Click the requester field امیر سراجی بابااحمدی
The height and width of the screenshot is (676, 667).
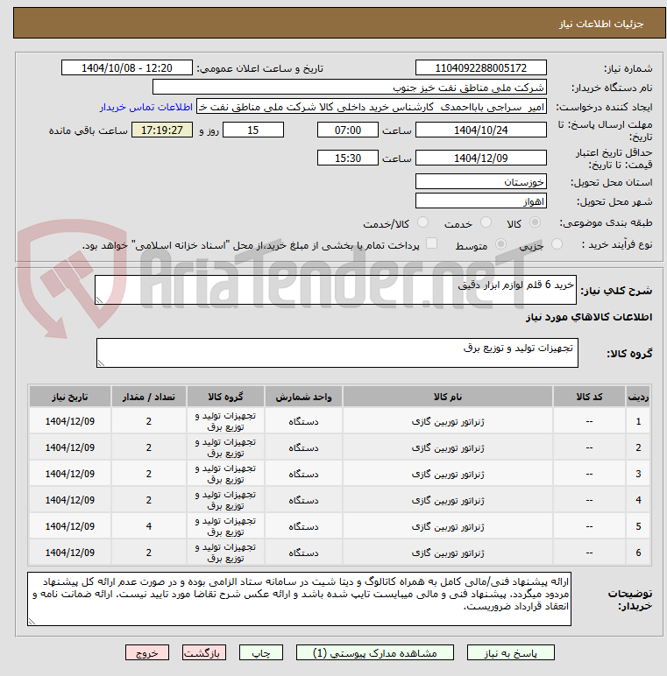(x=372, y=107)
